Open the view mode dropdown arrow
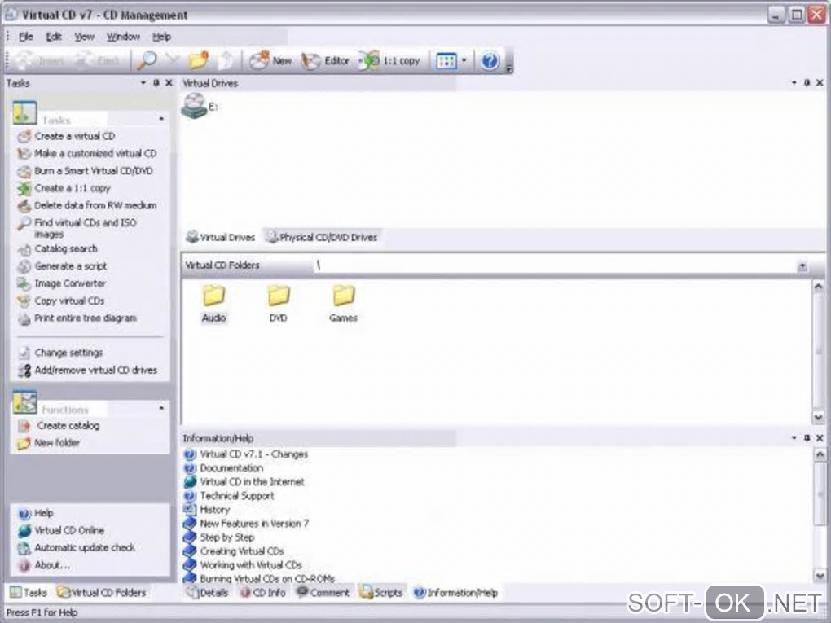831x623 pixels. (464, 60)
